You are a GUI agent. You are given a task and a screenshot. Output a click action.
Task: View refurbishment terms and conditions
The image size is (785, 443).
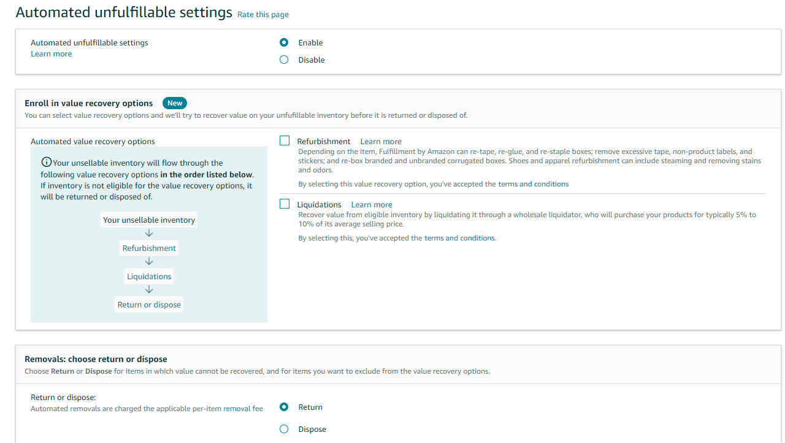(533, 183)
